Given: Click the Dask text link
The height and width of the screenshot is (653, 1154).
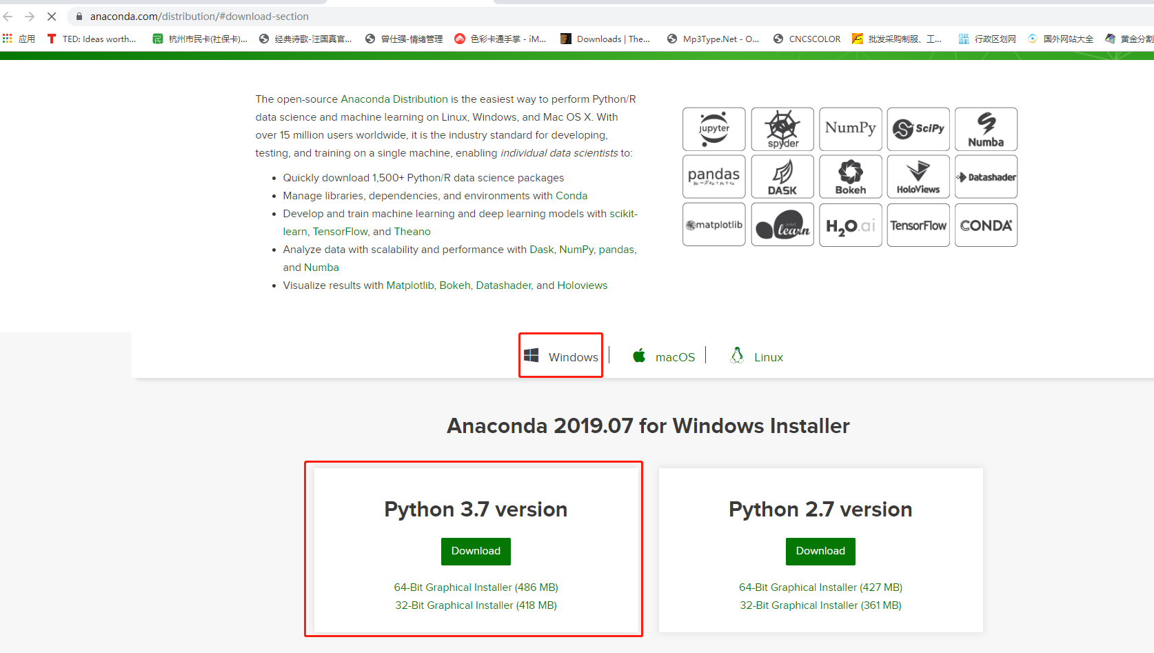Looking at the screenshot, I should coord(541,250).
